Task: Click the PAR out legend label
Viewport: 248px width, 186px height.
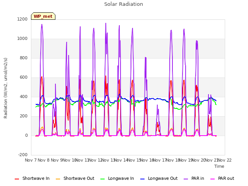Action: [x=226, y=178]
